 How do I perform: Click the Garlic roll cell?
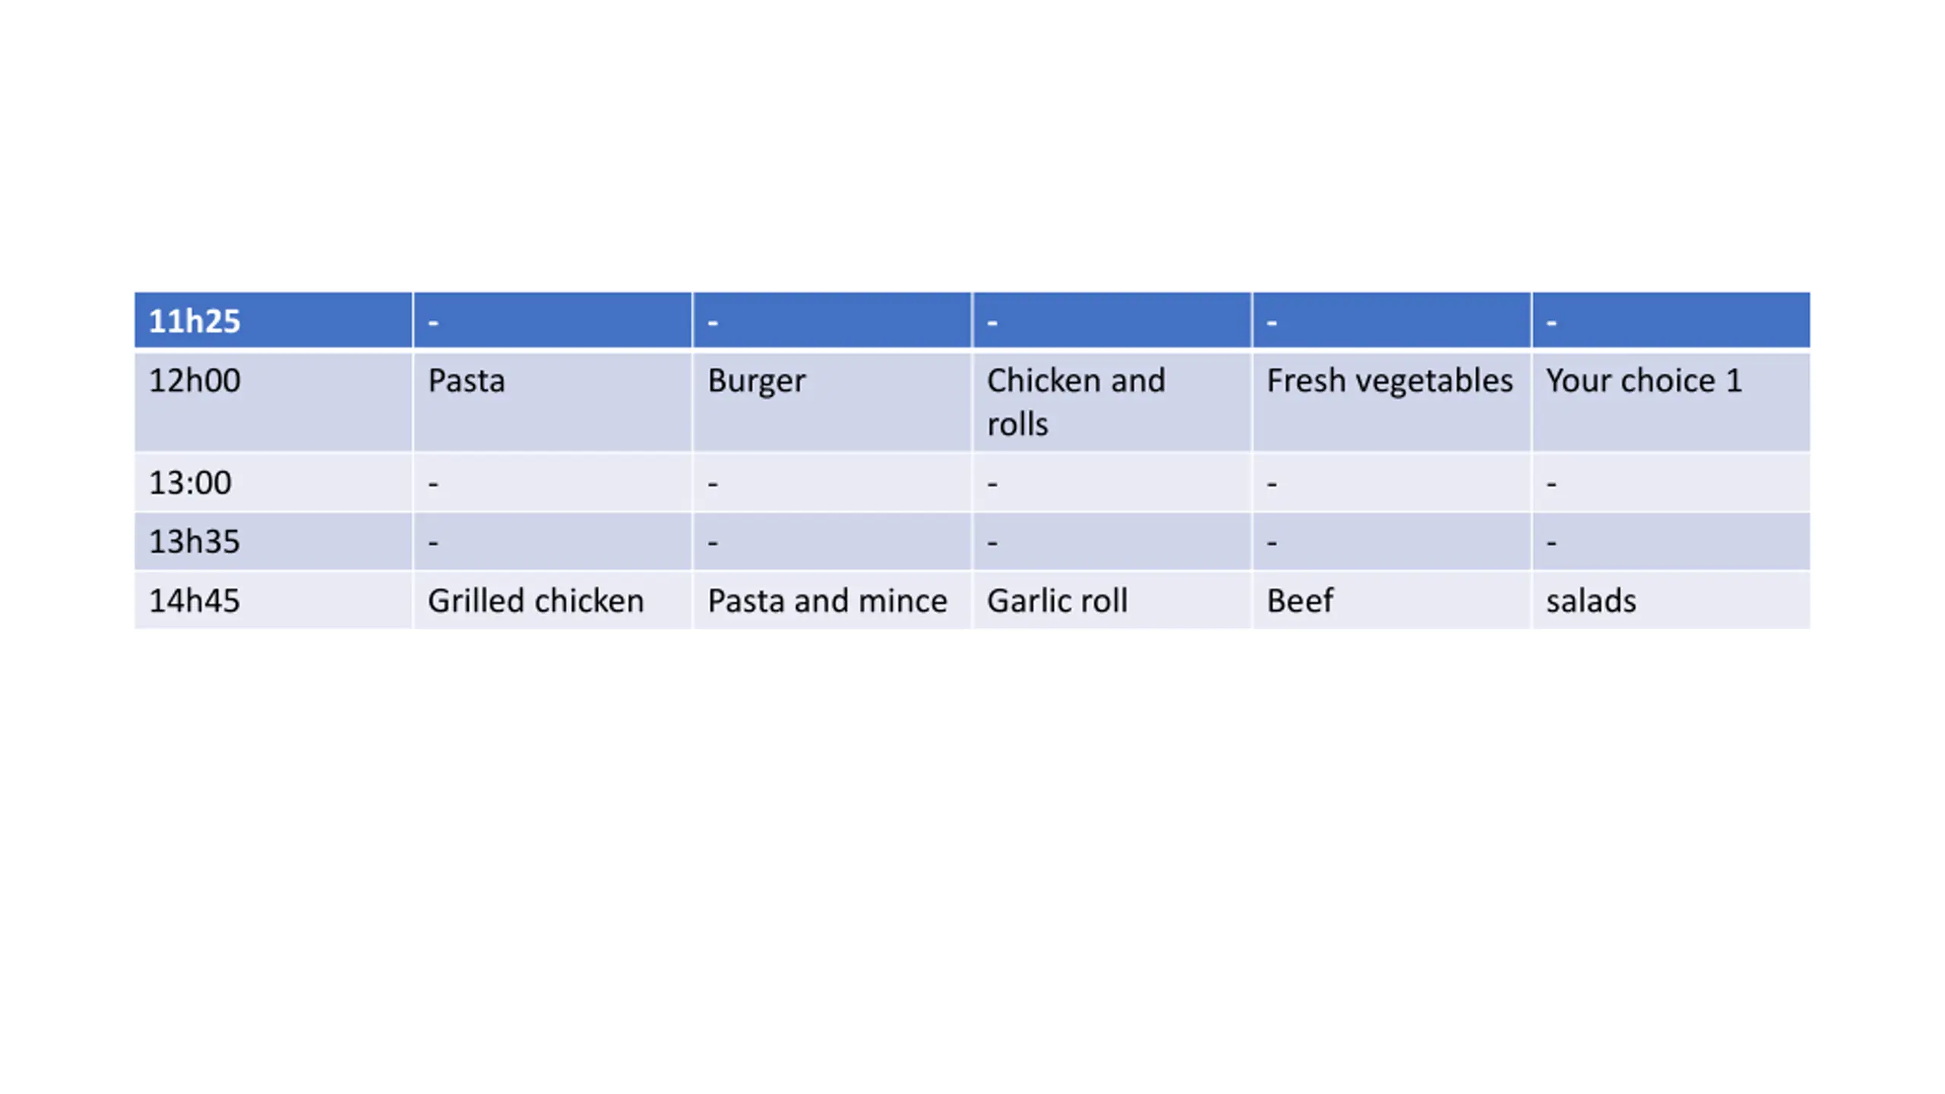click(x=1112, y=600)
